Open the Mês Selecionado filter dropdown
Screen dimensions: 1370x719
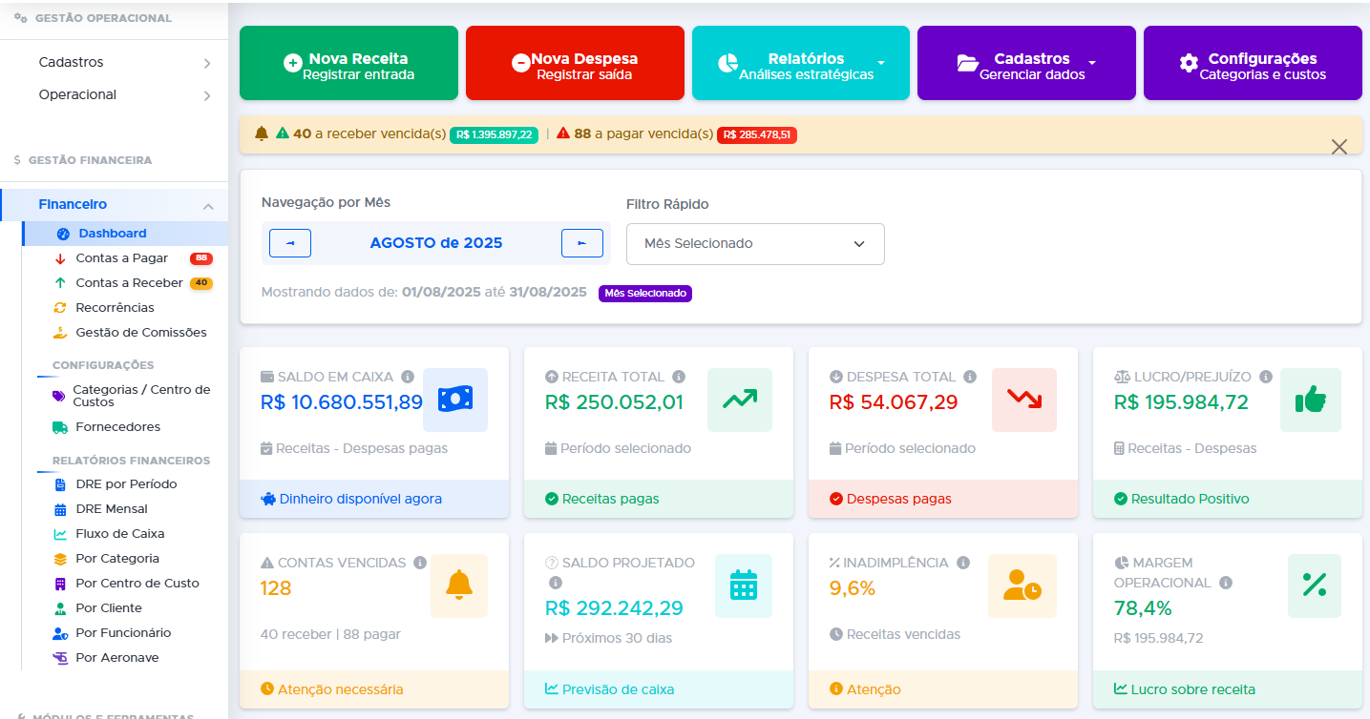[754, 244]
